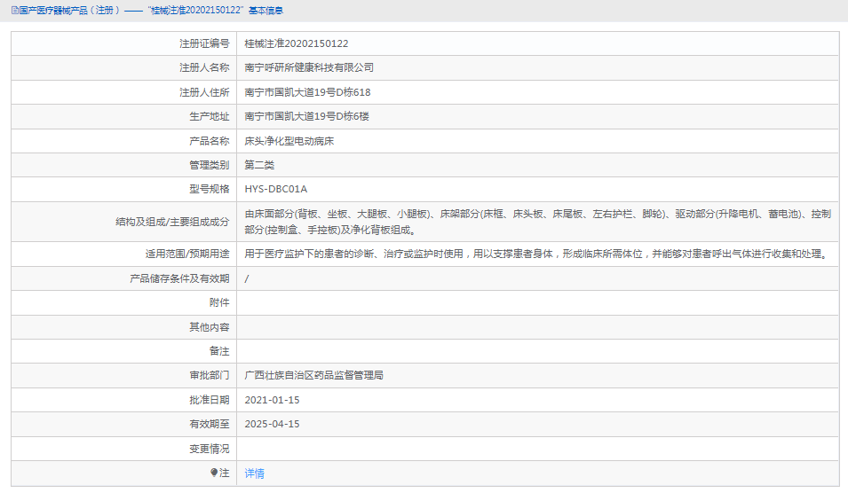Click the 有效期至 label
848x493 pixels.
210,424
